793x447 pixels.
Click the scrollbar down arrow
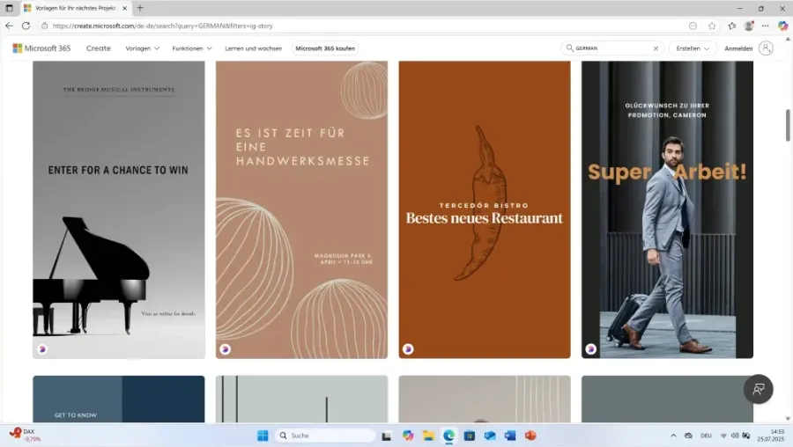788,419
